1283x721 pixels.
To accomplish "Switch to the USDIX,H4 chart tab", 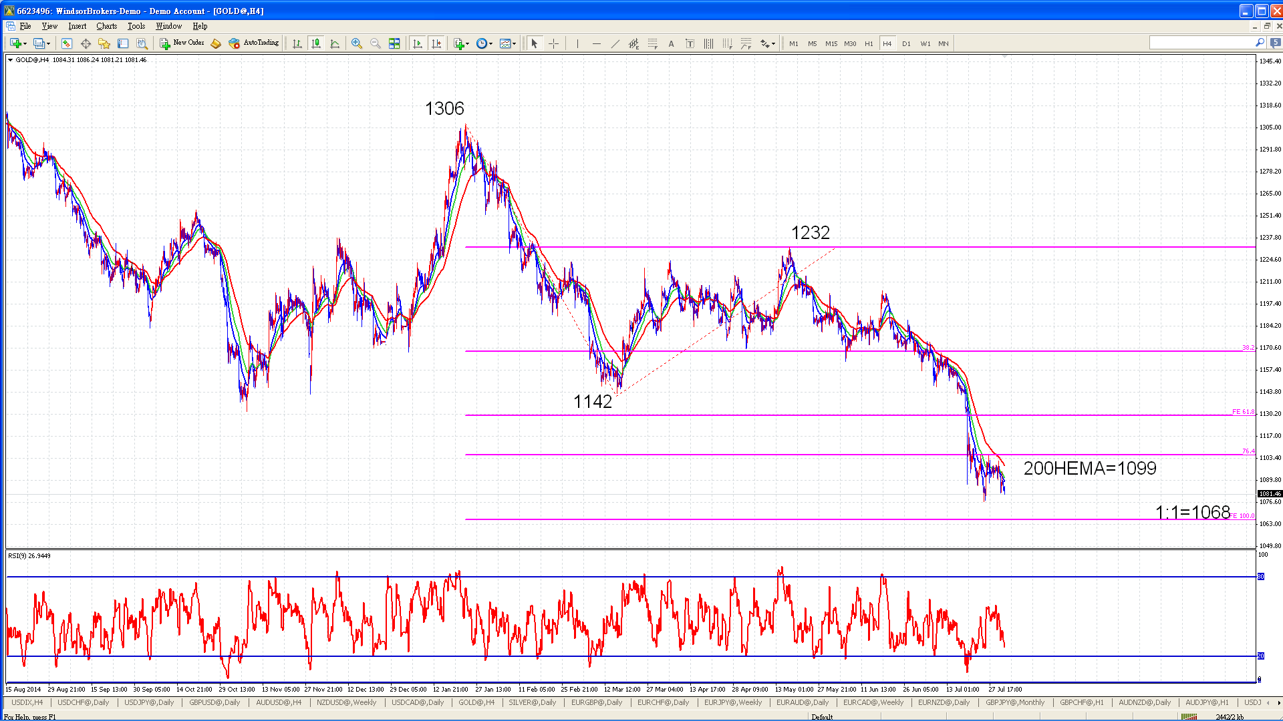I will pos(27,702).
